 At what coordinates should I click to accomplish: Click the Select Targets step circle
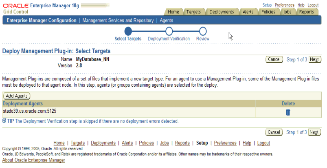[128, 31]
